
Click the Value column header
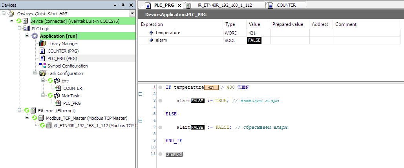pyautogui.click(x=258, y=24)
